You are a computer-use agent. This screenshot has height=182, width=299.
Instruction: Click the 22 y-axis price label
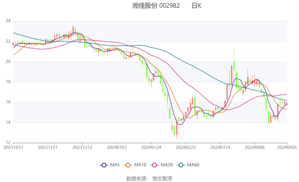tap(8, 41)
